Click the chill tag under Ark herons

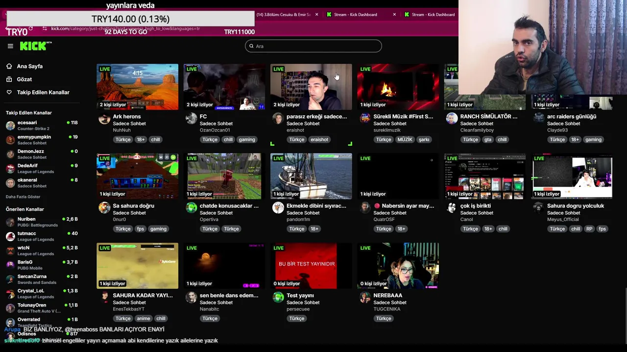155,139
